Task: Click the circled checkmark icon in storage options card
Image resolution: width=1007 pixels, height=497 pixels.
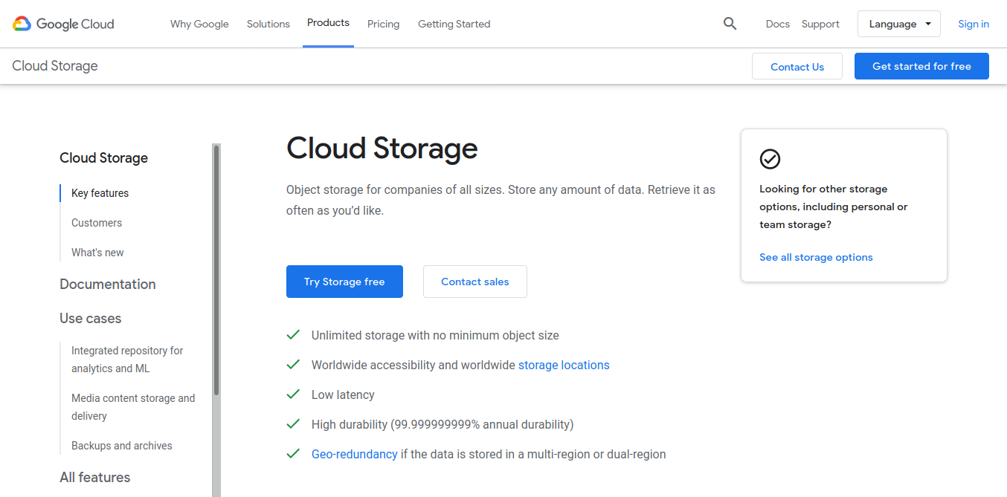Action: click(x=770, y=159)
